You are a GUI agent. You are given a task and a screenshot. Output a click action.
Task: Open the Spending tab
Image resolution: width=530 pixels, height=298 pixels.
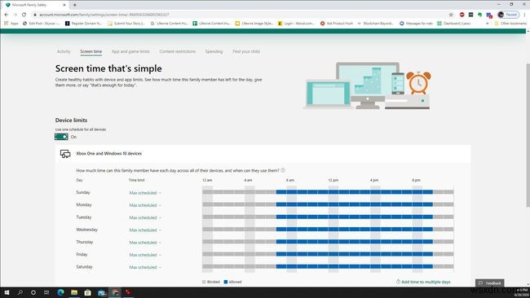tap(214, 51)
